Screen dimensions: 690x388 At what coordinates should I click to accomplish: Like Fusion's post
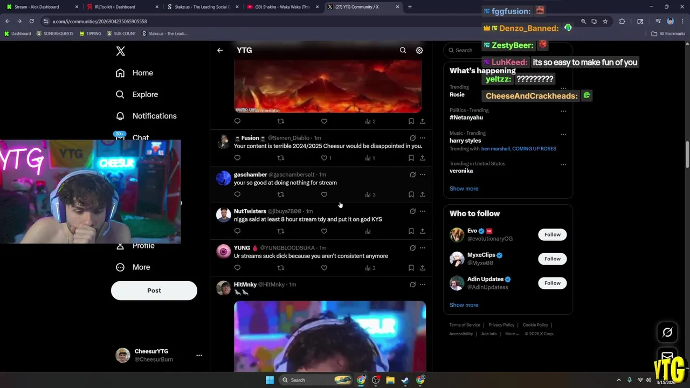coord(324,158)
